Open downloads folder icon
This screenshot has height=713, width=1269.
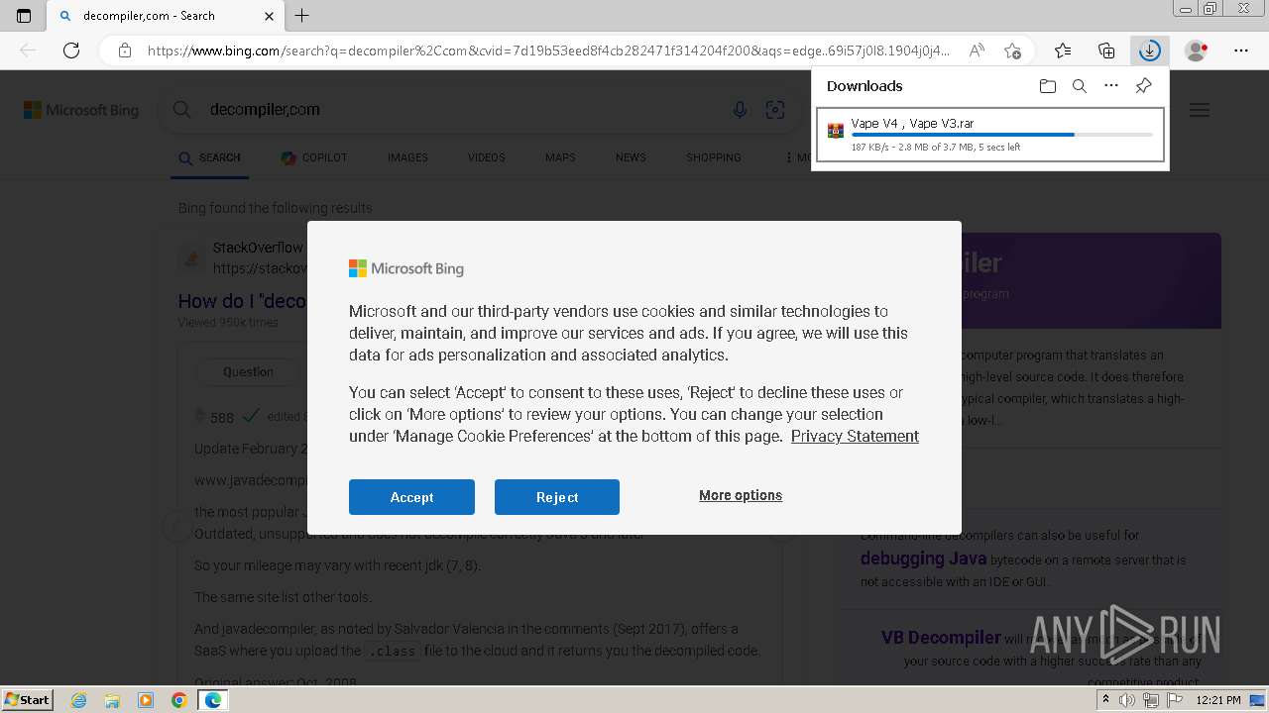pos(1048,86)
